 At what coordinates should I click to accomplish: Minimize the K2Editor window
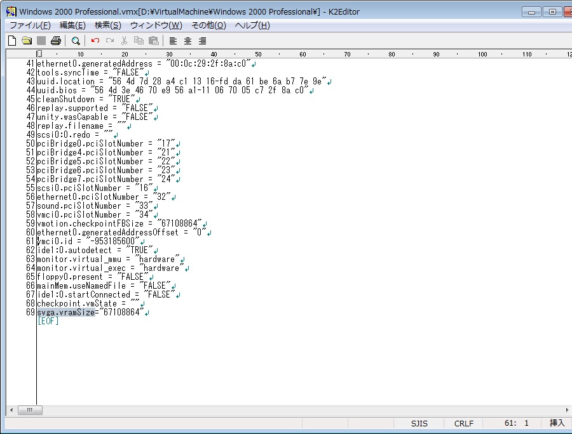click(x=531, y=12)
